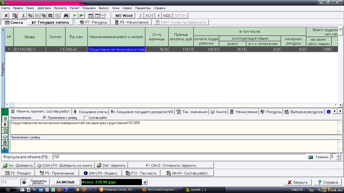Open the Сервис menu
The width and height of the screenshot is (344, 193).
coord(127,8)
